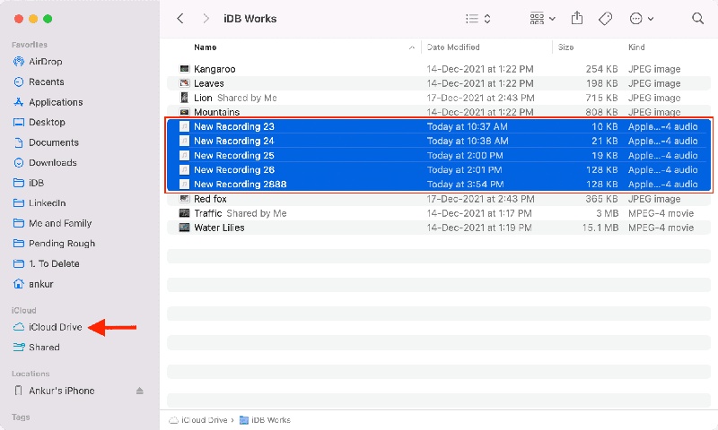This screenshot has height=430, width=718.
Task: Toggle sort order arrow in Name header
Action: 412,47
